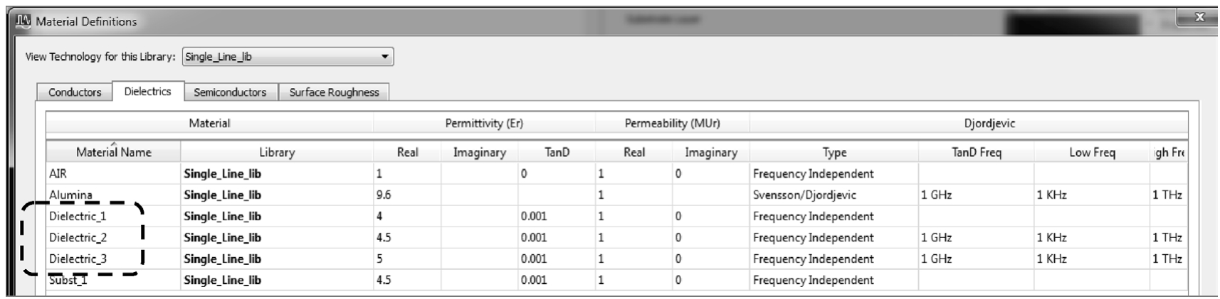Open the Semiconductors tab

pyautogui.click(x=230, y=92)
